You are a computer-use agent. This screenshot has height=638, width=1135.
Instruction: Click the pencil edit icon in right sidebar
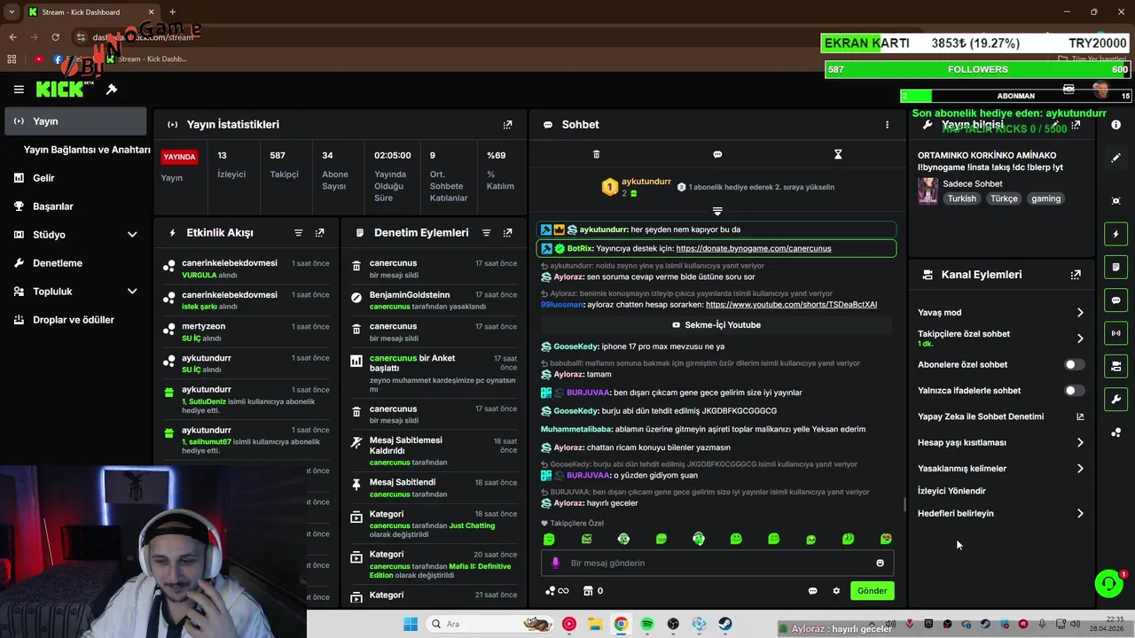click(1116, 158)
